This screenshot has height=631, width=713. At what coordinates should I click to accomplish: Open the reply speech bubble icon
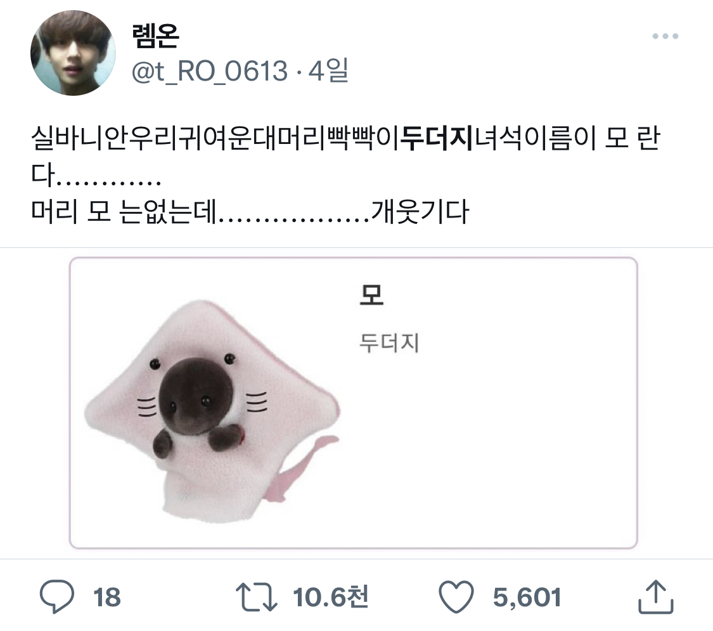57,596
